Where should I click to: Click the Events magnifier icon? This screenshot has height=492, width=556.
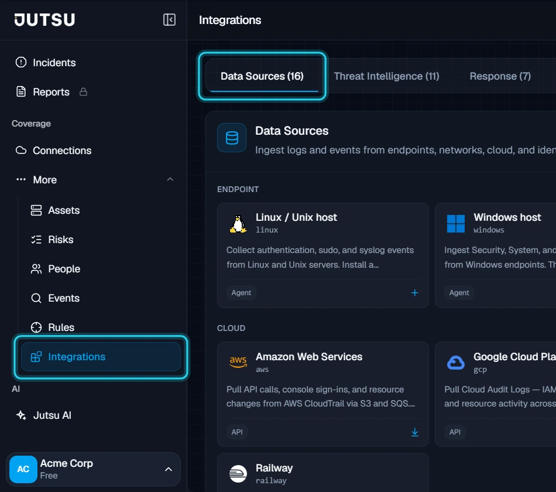pos(36,298)
